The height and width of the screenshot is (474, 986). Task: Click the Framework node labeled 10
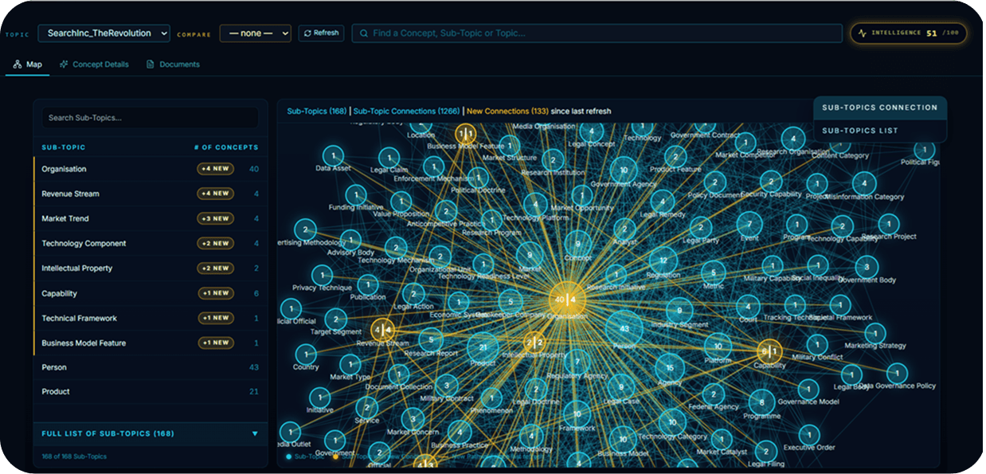[577, 414]
